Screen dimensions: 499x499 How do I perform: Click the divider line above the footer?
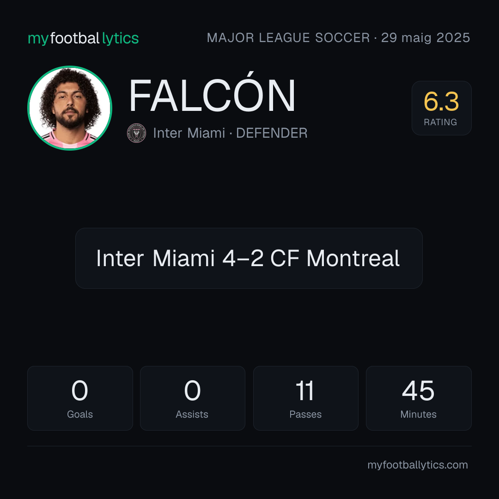tap(249, 446)
